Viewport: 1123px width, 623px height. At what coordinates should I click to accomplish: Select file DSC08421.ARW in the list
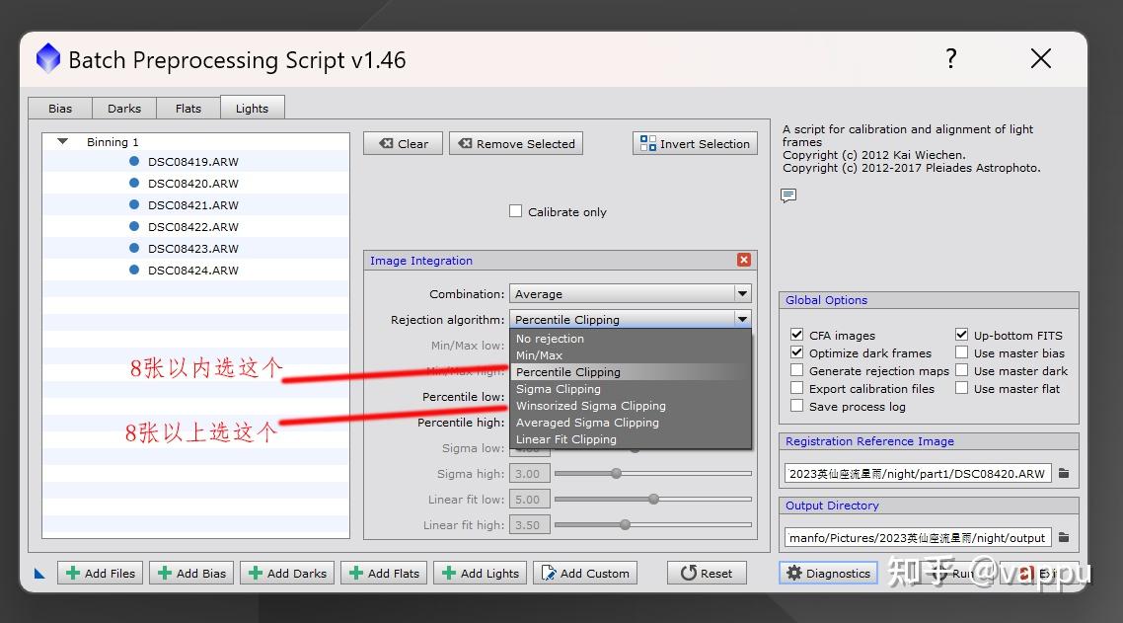point(195,205)
